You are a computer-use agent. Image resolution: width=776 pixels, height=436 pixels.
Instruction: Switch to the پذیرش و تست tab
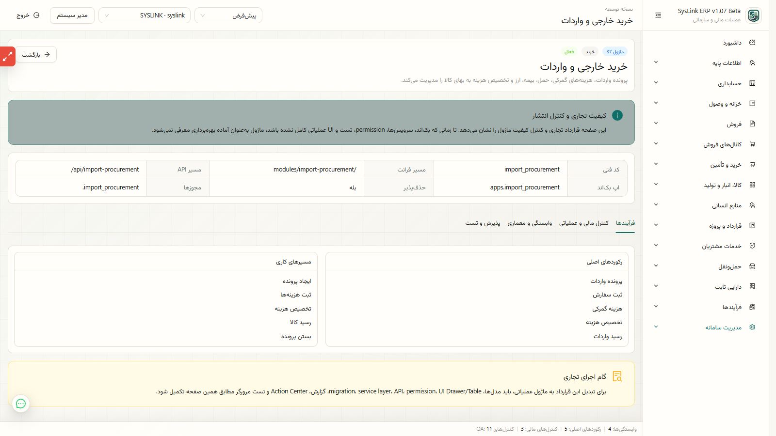[483, 223]
